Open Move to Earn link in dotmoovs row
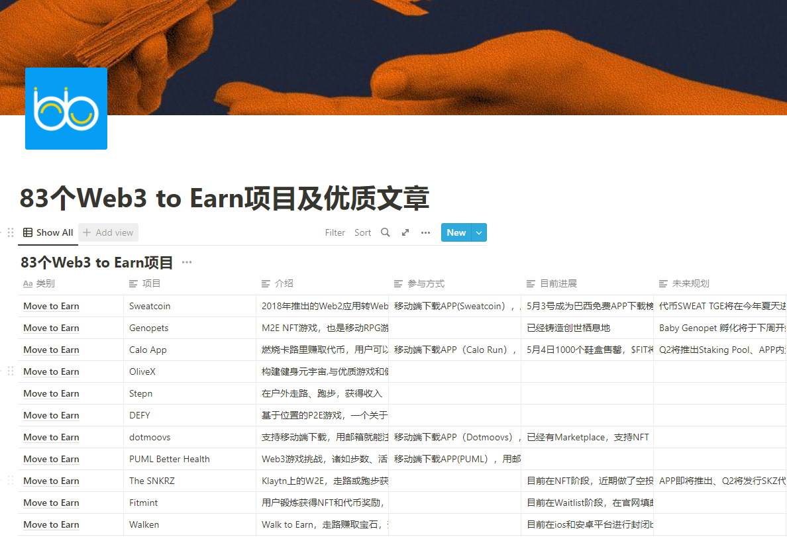This screenshot has height=537, width=787. point(51,437)
